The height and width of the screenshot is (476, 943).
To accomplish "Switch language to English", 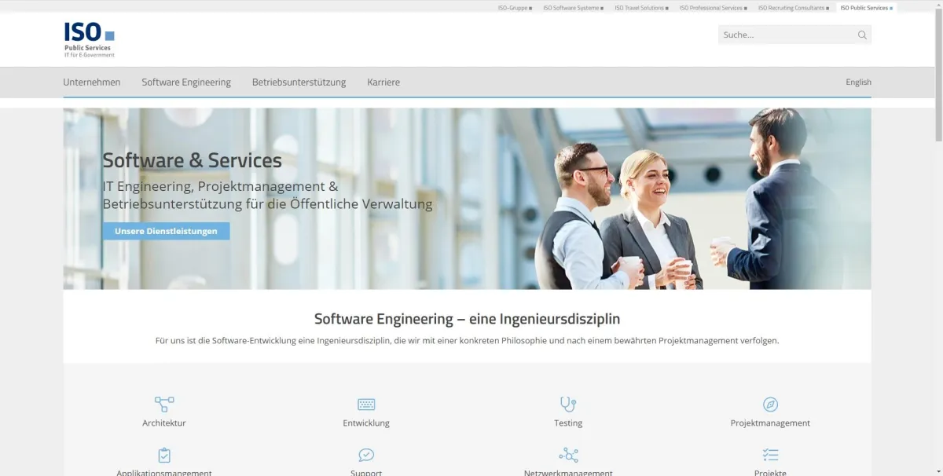I will (x=858, y=82).
